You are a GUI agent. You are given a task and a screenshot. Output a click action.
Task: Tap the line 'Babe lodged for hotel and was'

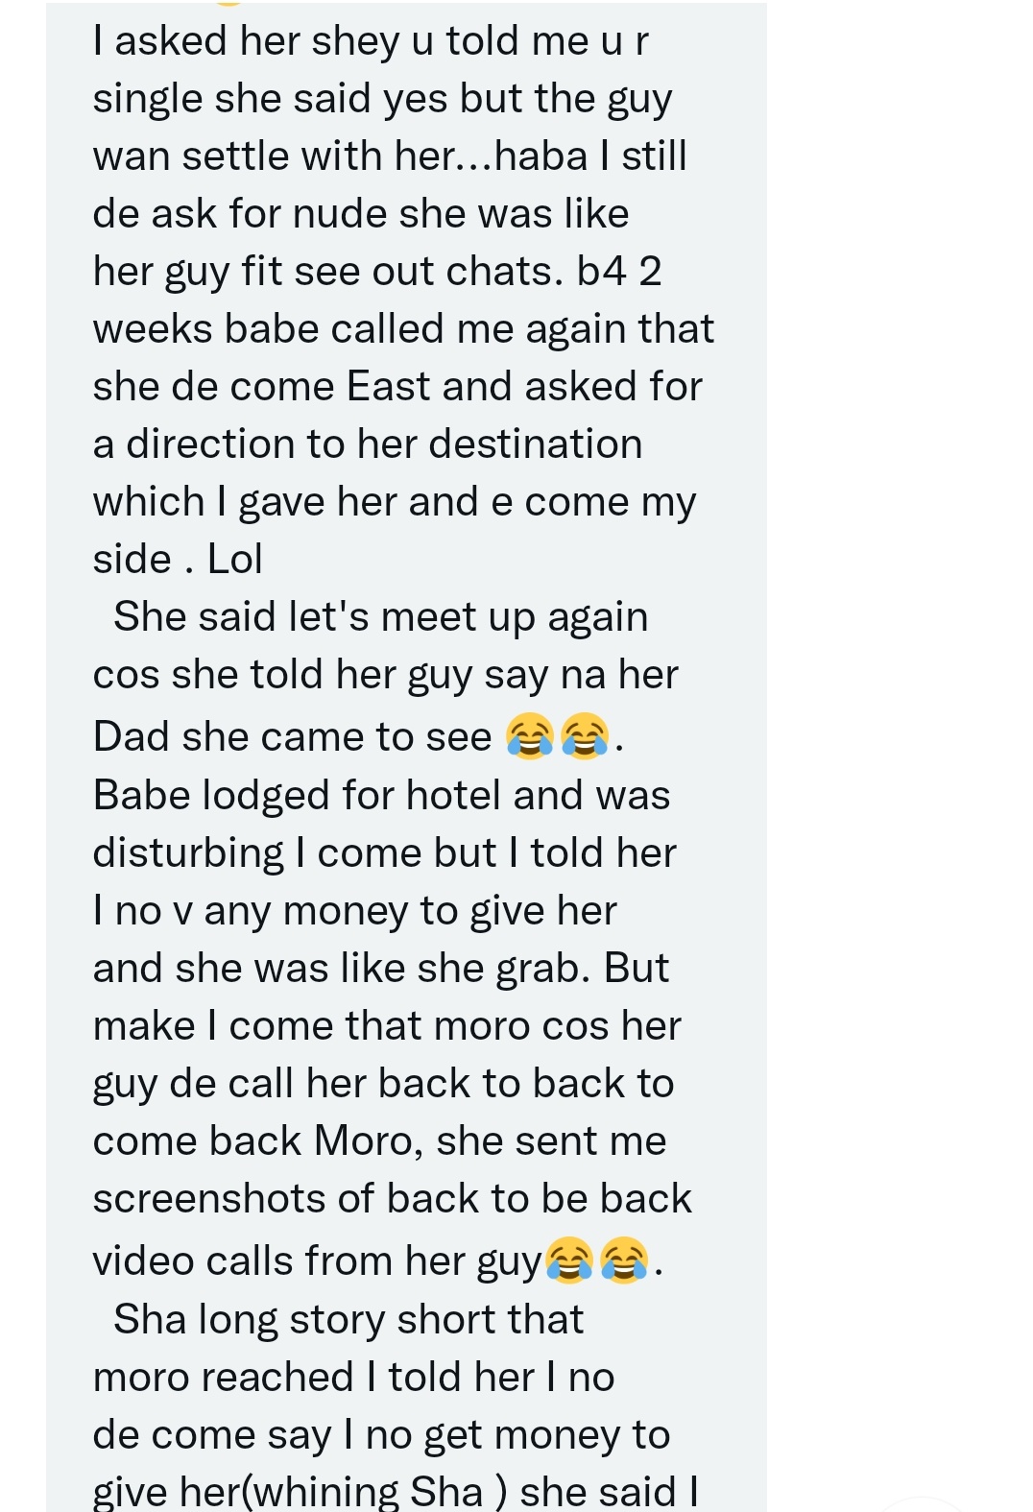click(381, 796)
